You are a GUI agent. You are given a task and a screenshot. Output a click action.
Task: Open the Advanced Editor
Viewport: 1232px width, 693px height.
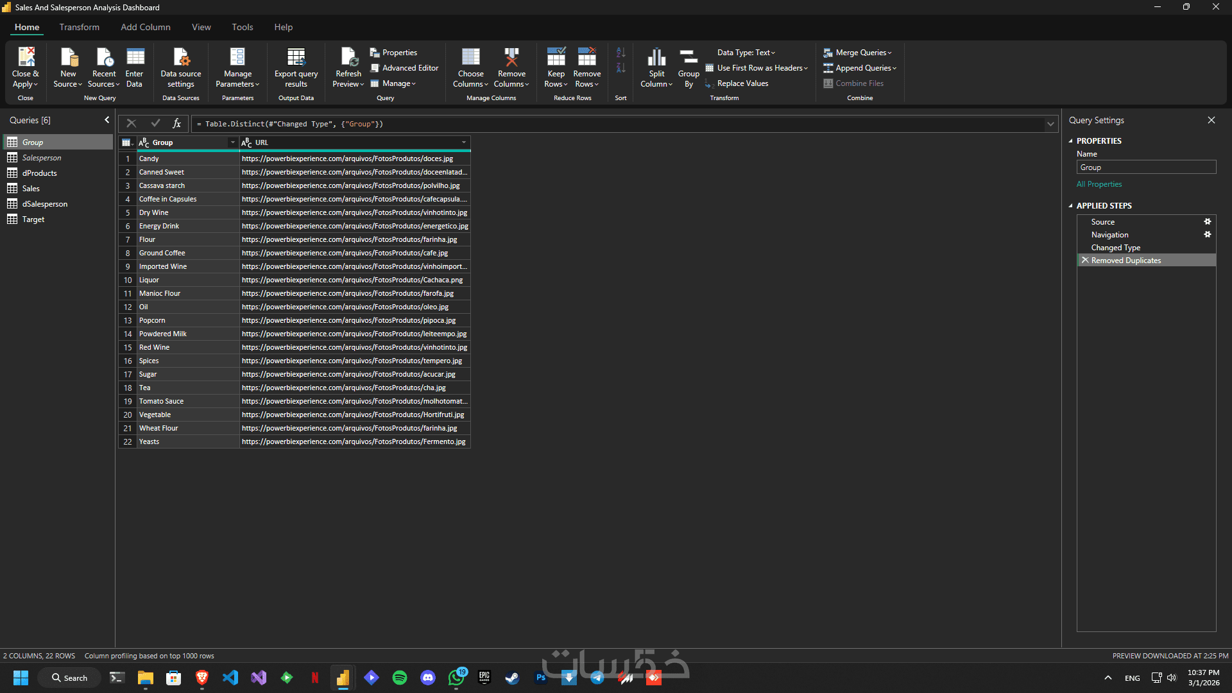(410, 68)
